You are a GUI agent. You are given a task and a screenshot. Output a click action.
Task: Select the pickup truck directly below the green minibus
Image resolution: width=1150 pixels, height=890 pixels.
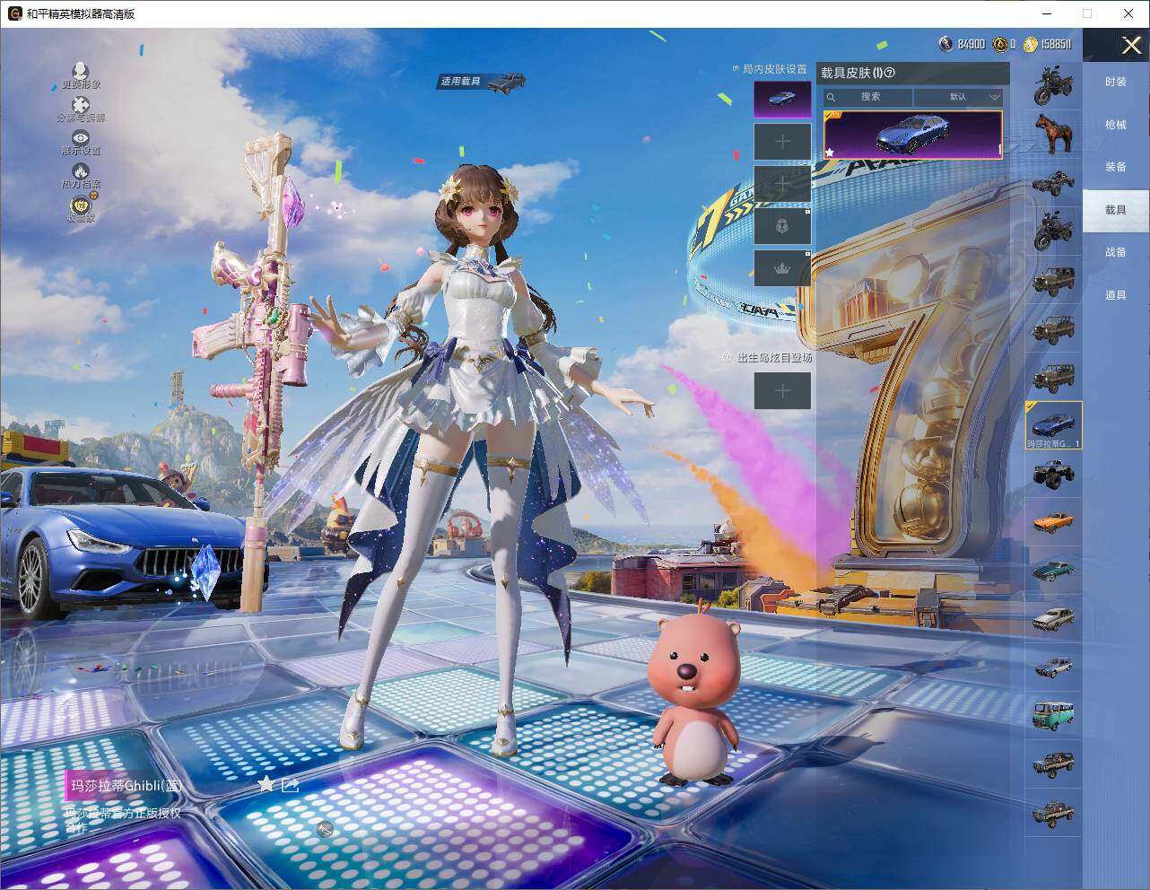1054,763
